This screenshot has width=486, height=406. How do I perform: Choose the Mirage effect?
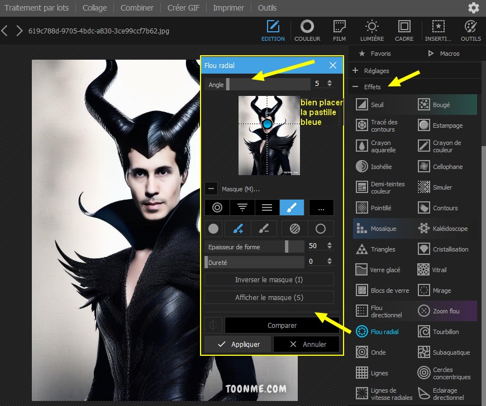pyautogui.click(x=446, y=290)
